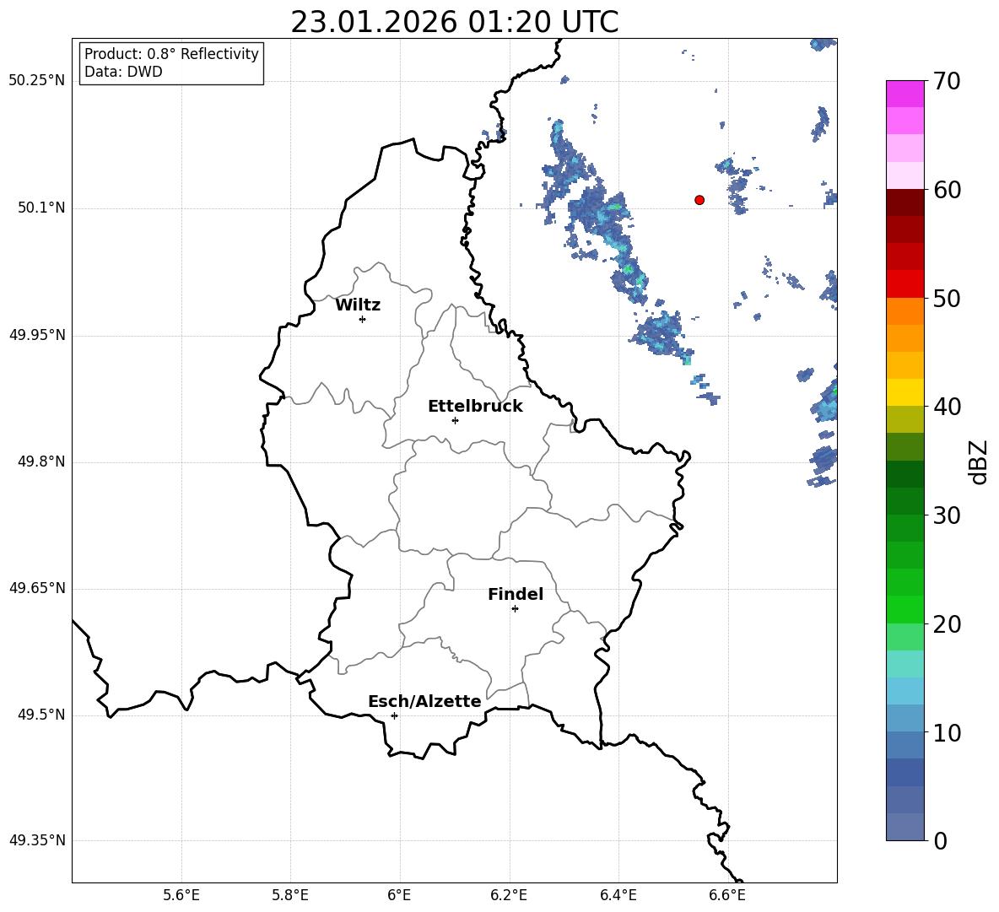Image resolution: width=999 pixels, height=912 pixels.
Task: Click the 6°E longitude label
Action: click(399, 895)
